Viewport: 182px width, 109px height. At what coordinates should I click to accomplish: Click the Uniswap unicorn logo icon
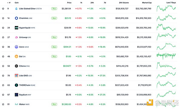click(16, 37)
